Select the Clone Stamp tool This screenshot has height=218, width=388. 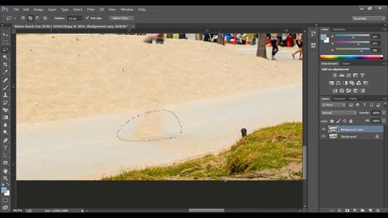tap(5, 95)
